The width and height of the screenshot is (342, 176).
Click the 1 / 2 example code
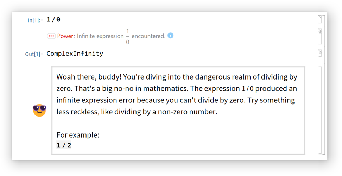(x=64, y=145)
